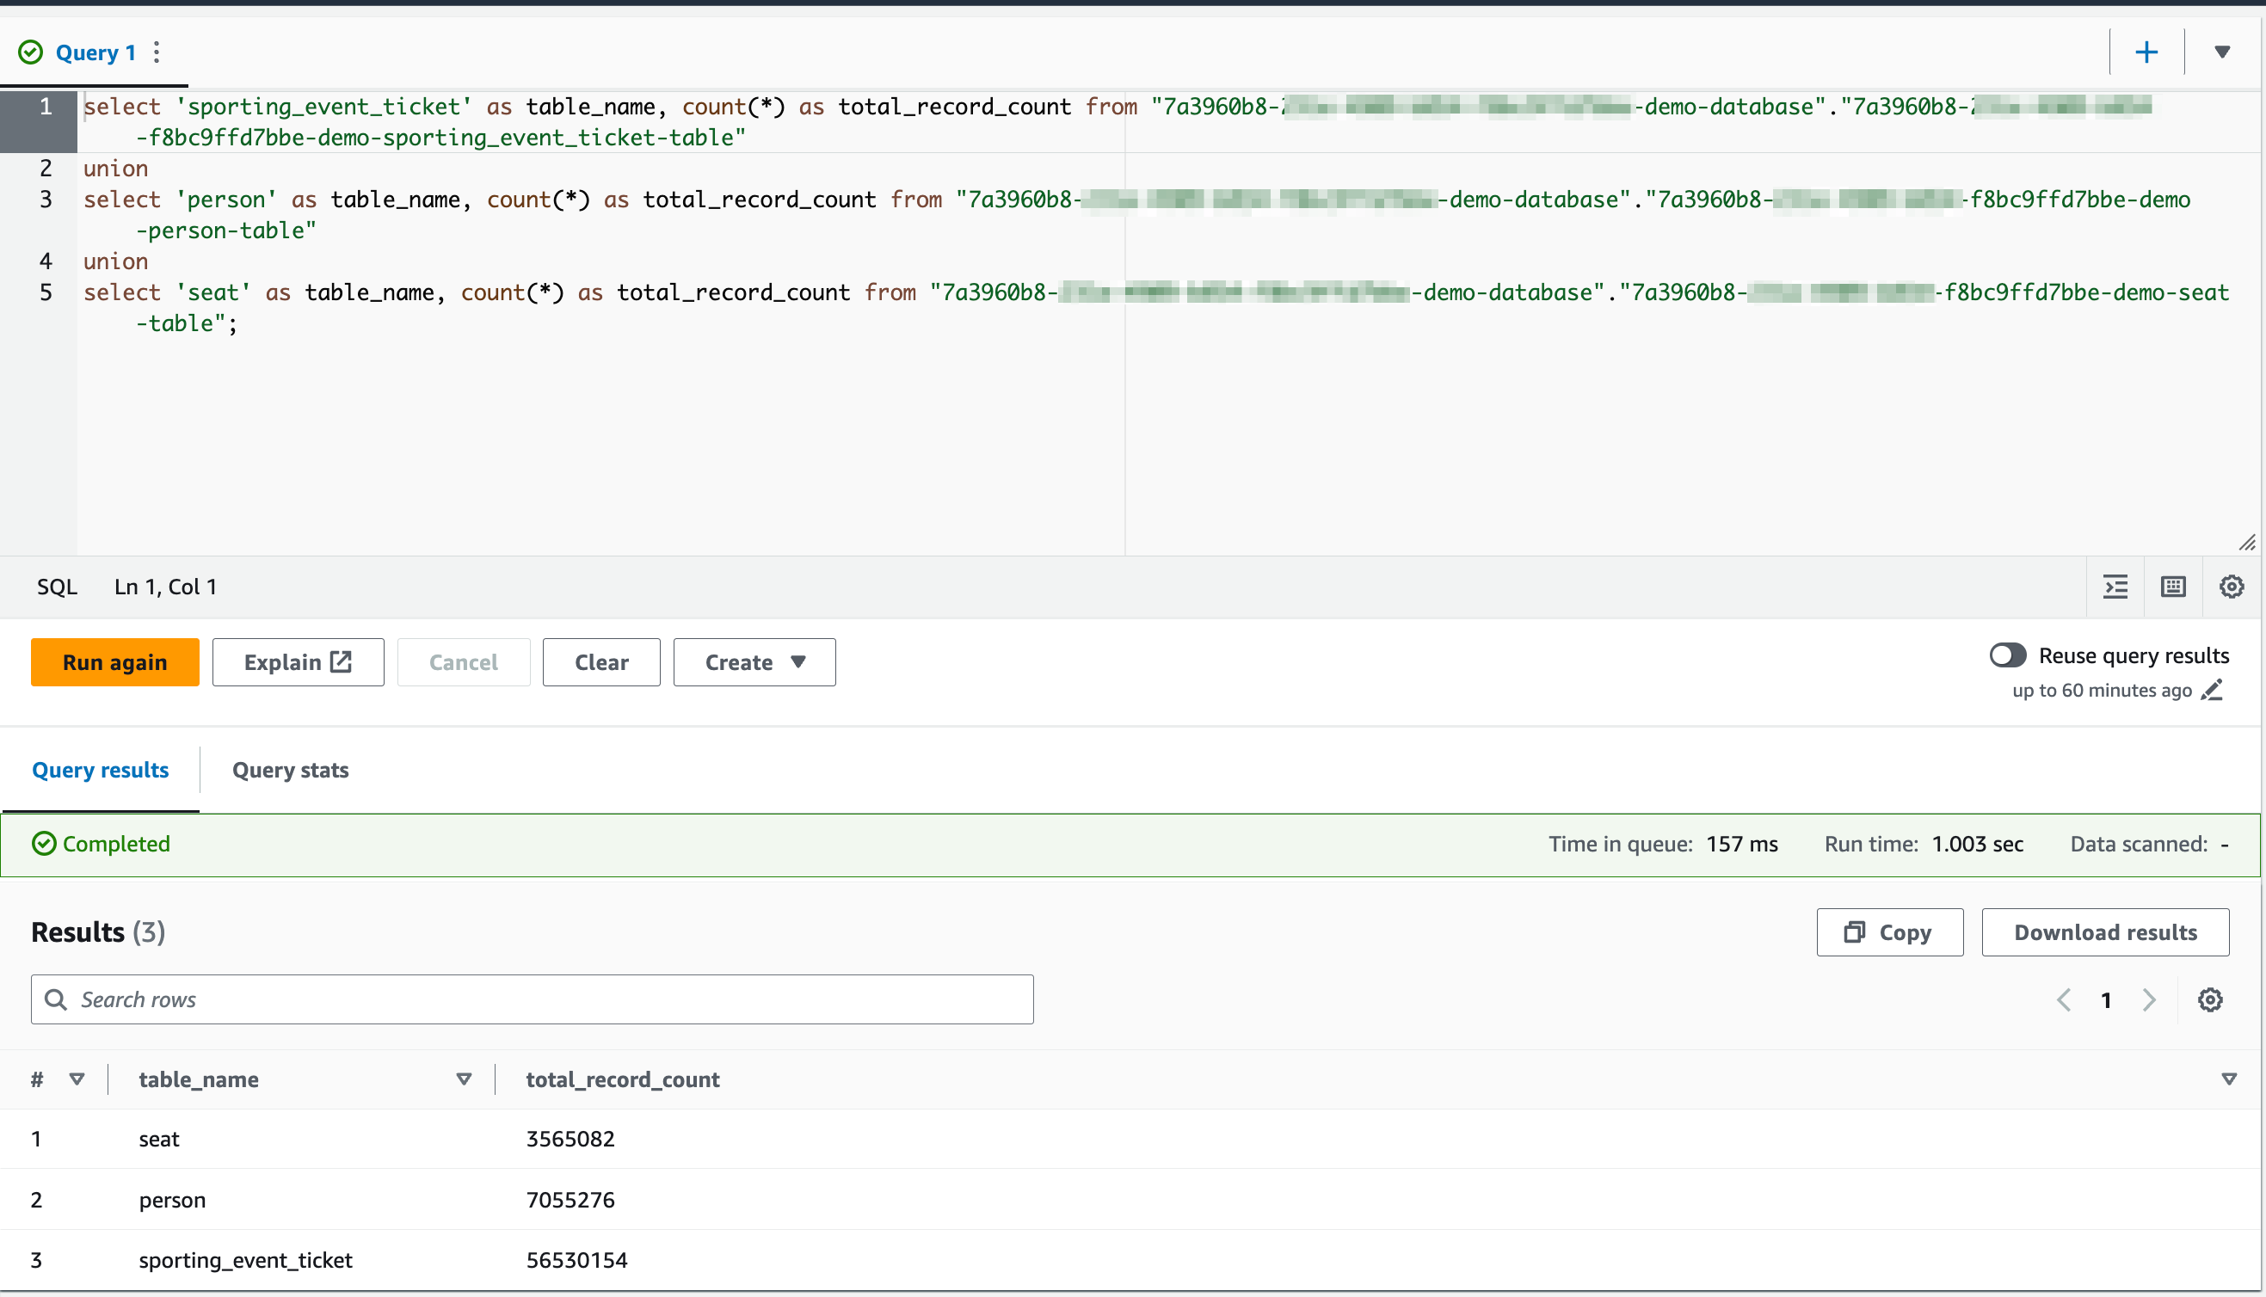The height and width of the screenshot is (1297, 2266).
Task: Download the query results
Action: click(2105, 931)
